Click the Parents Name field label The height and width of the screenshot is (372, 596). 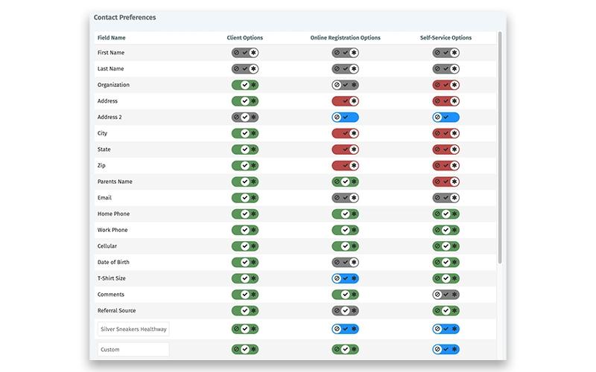coord(115,182)
